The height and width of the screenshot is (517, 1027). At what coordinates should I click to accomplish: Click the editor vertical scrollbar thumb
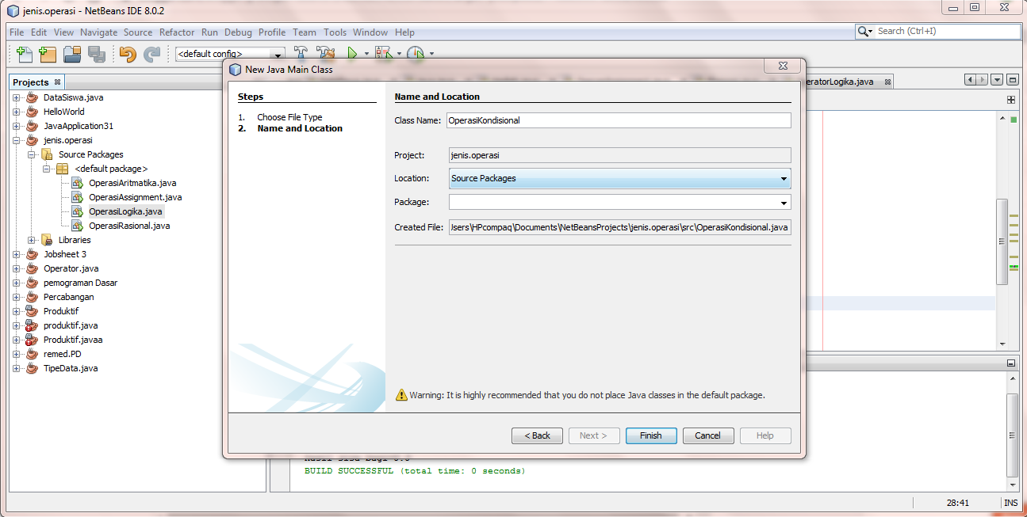1002,242
